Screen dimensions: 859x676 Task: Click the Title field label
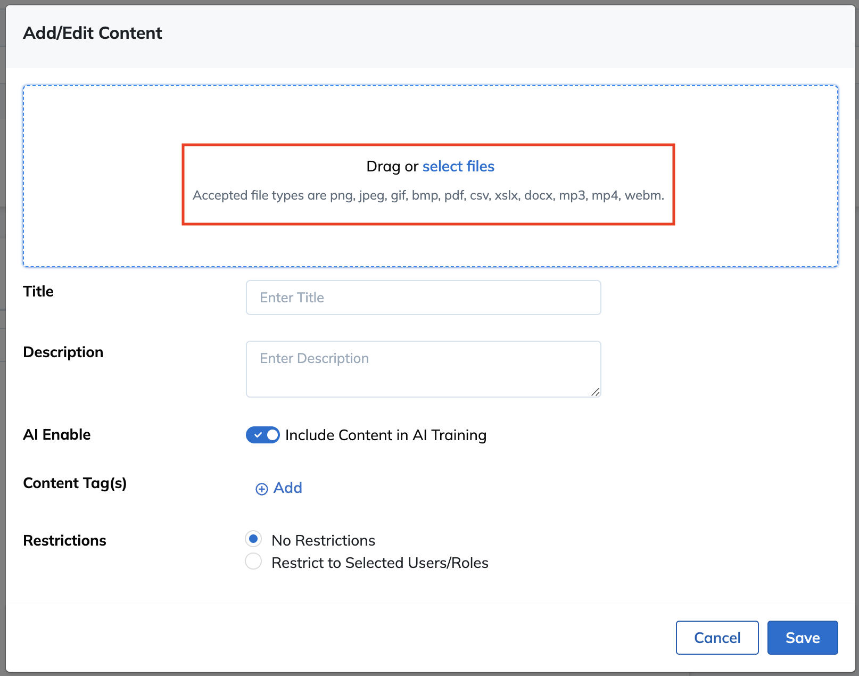click(x=38, y=291)
